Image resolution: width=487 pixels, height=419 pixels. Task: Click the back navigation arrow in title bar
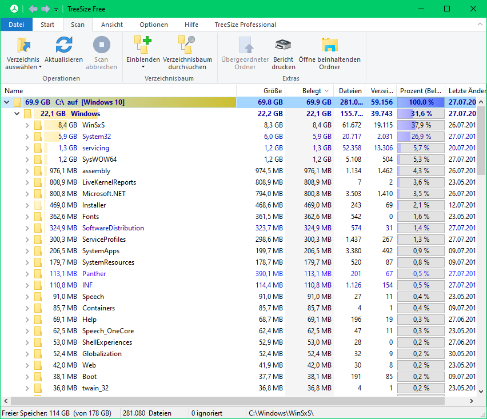33,9
